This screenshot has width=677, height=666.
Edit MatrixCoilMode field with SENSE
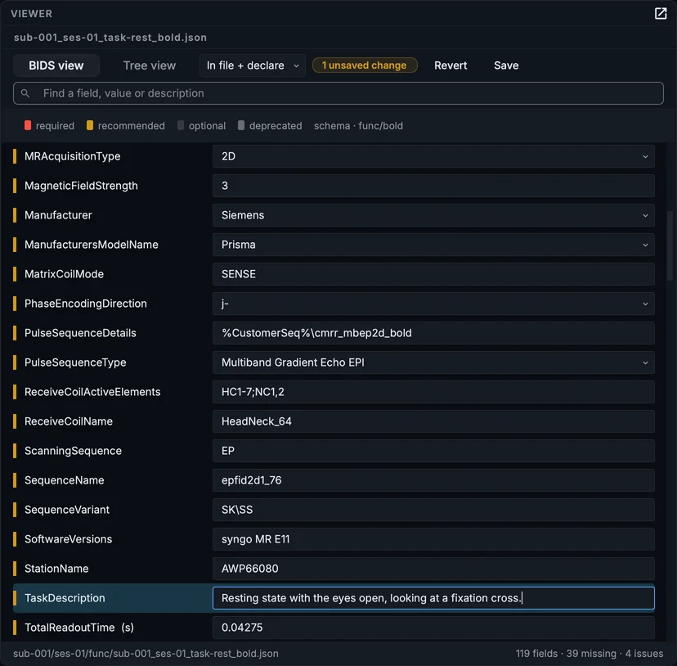pos(433,274)
